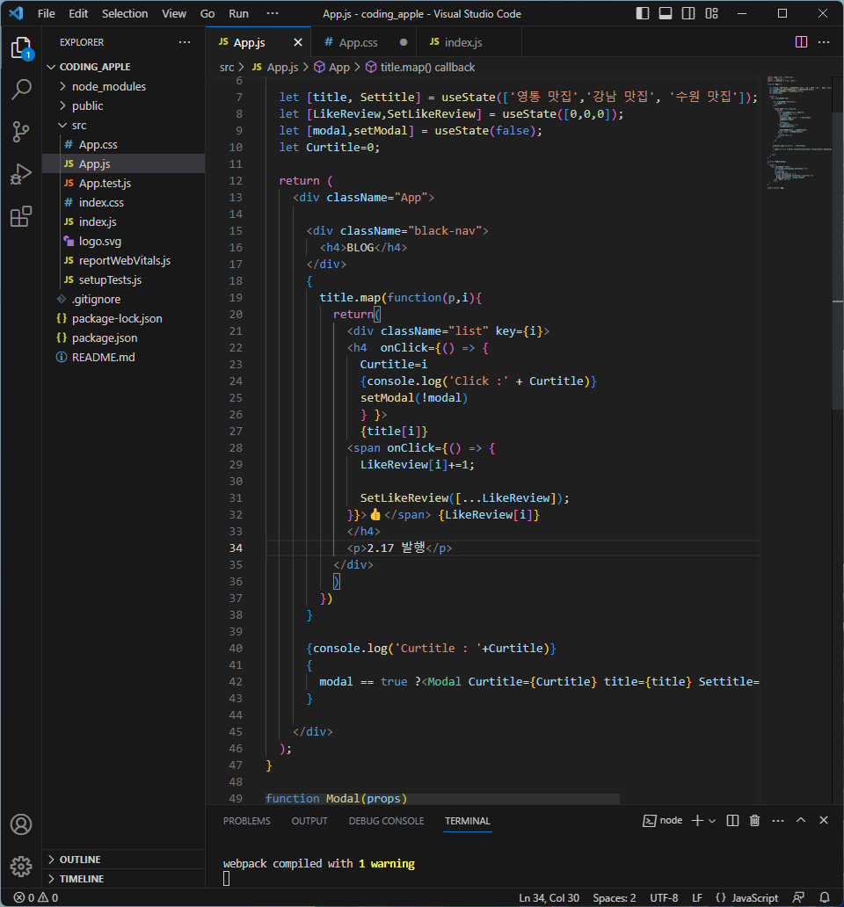Open editor More Actions menu
The height and width of the screenshot is (907, 844).
tap(824, 41)
